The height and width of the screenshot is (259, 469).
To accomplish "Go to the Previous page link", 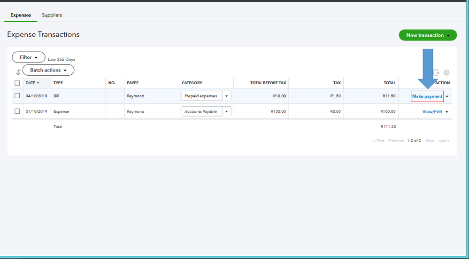I will [x=396, y=141].
